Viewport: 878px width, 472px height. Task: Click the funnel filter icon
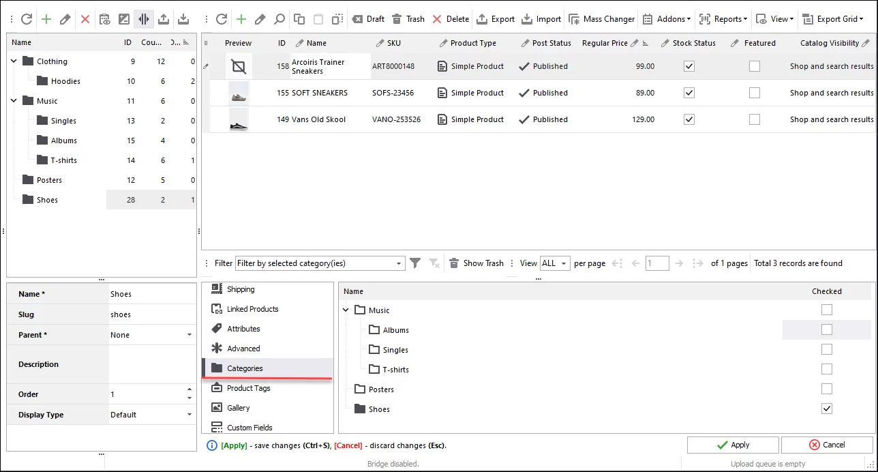(x=415, y=263)
